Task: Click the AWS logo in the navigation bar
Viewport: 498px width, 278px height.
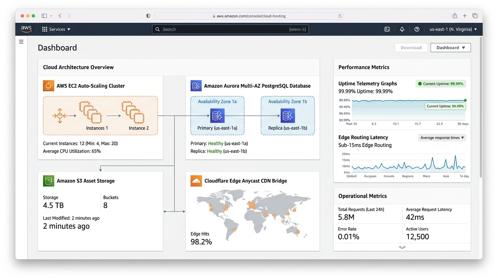Action: click(x=26, y=29)
